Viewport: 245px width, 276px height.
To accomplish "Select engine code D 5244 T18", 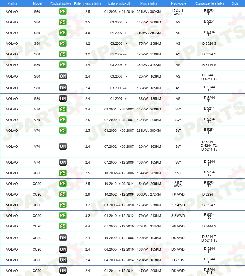I will coord(209,271).
